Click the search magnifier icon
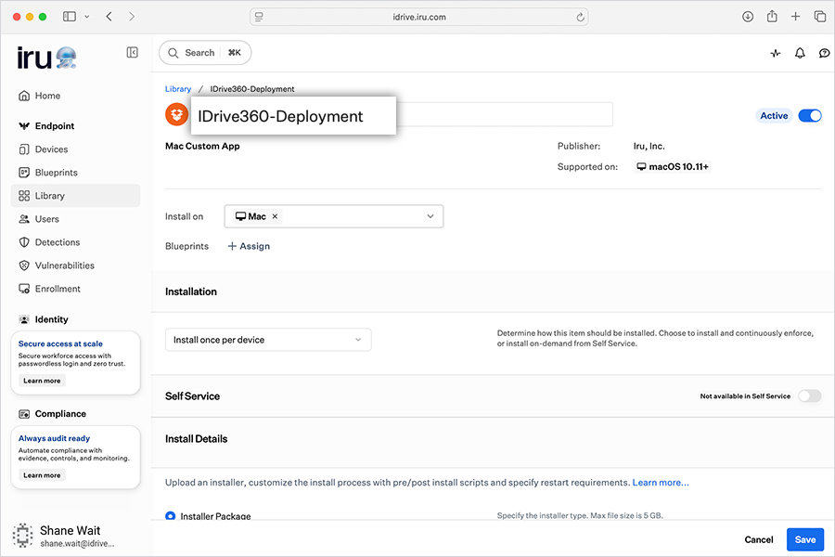Screen dimensions: 835x557 pos(173,53)
